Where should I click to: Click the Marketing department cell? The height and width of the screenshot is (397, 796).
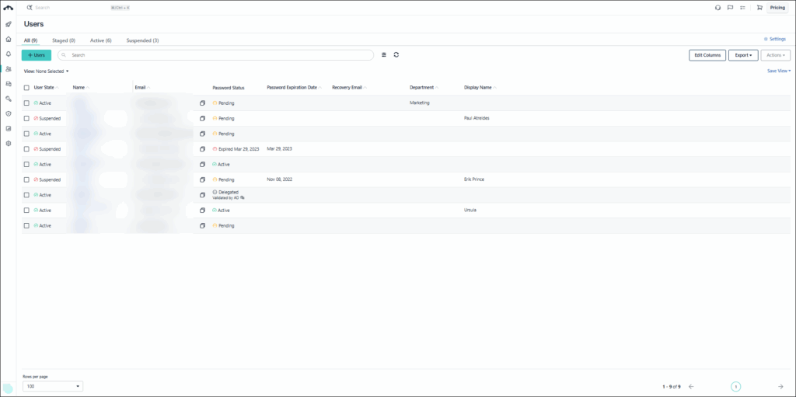click(419, 103)
